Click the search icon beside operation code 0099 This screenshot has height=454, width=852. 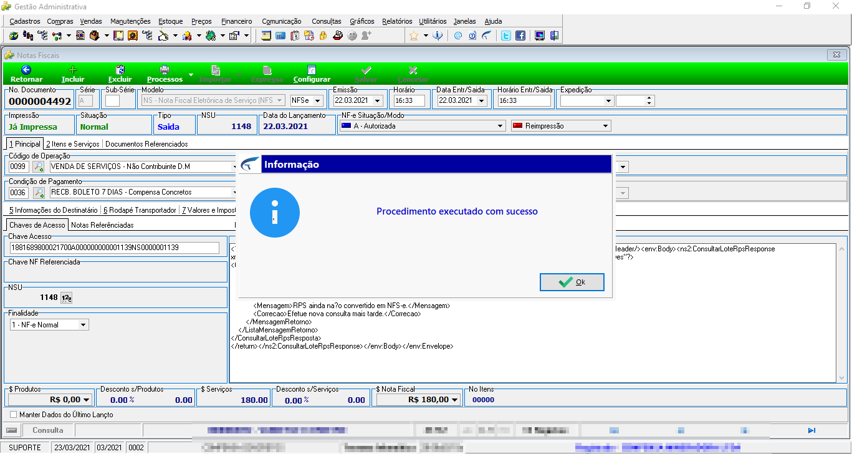39,167
